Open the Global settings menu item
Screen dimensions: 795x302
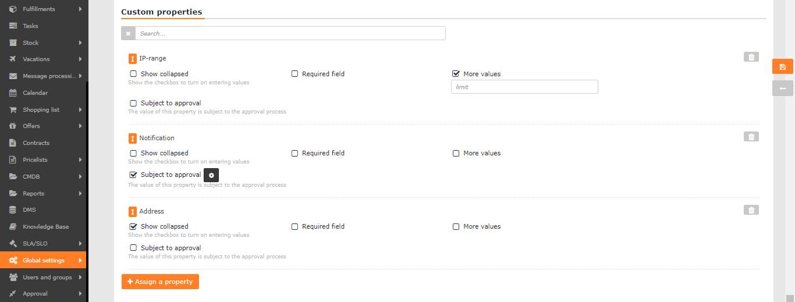[43, 260]
